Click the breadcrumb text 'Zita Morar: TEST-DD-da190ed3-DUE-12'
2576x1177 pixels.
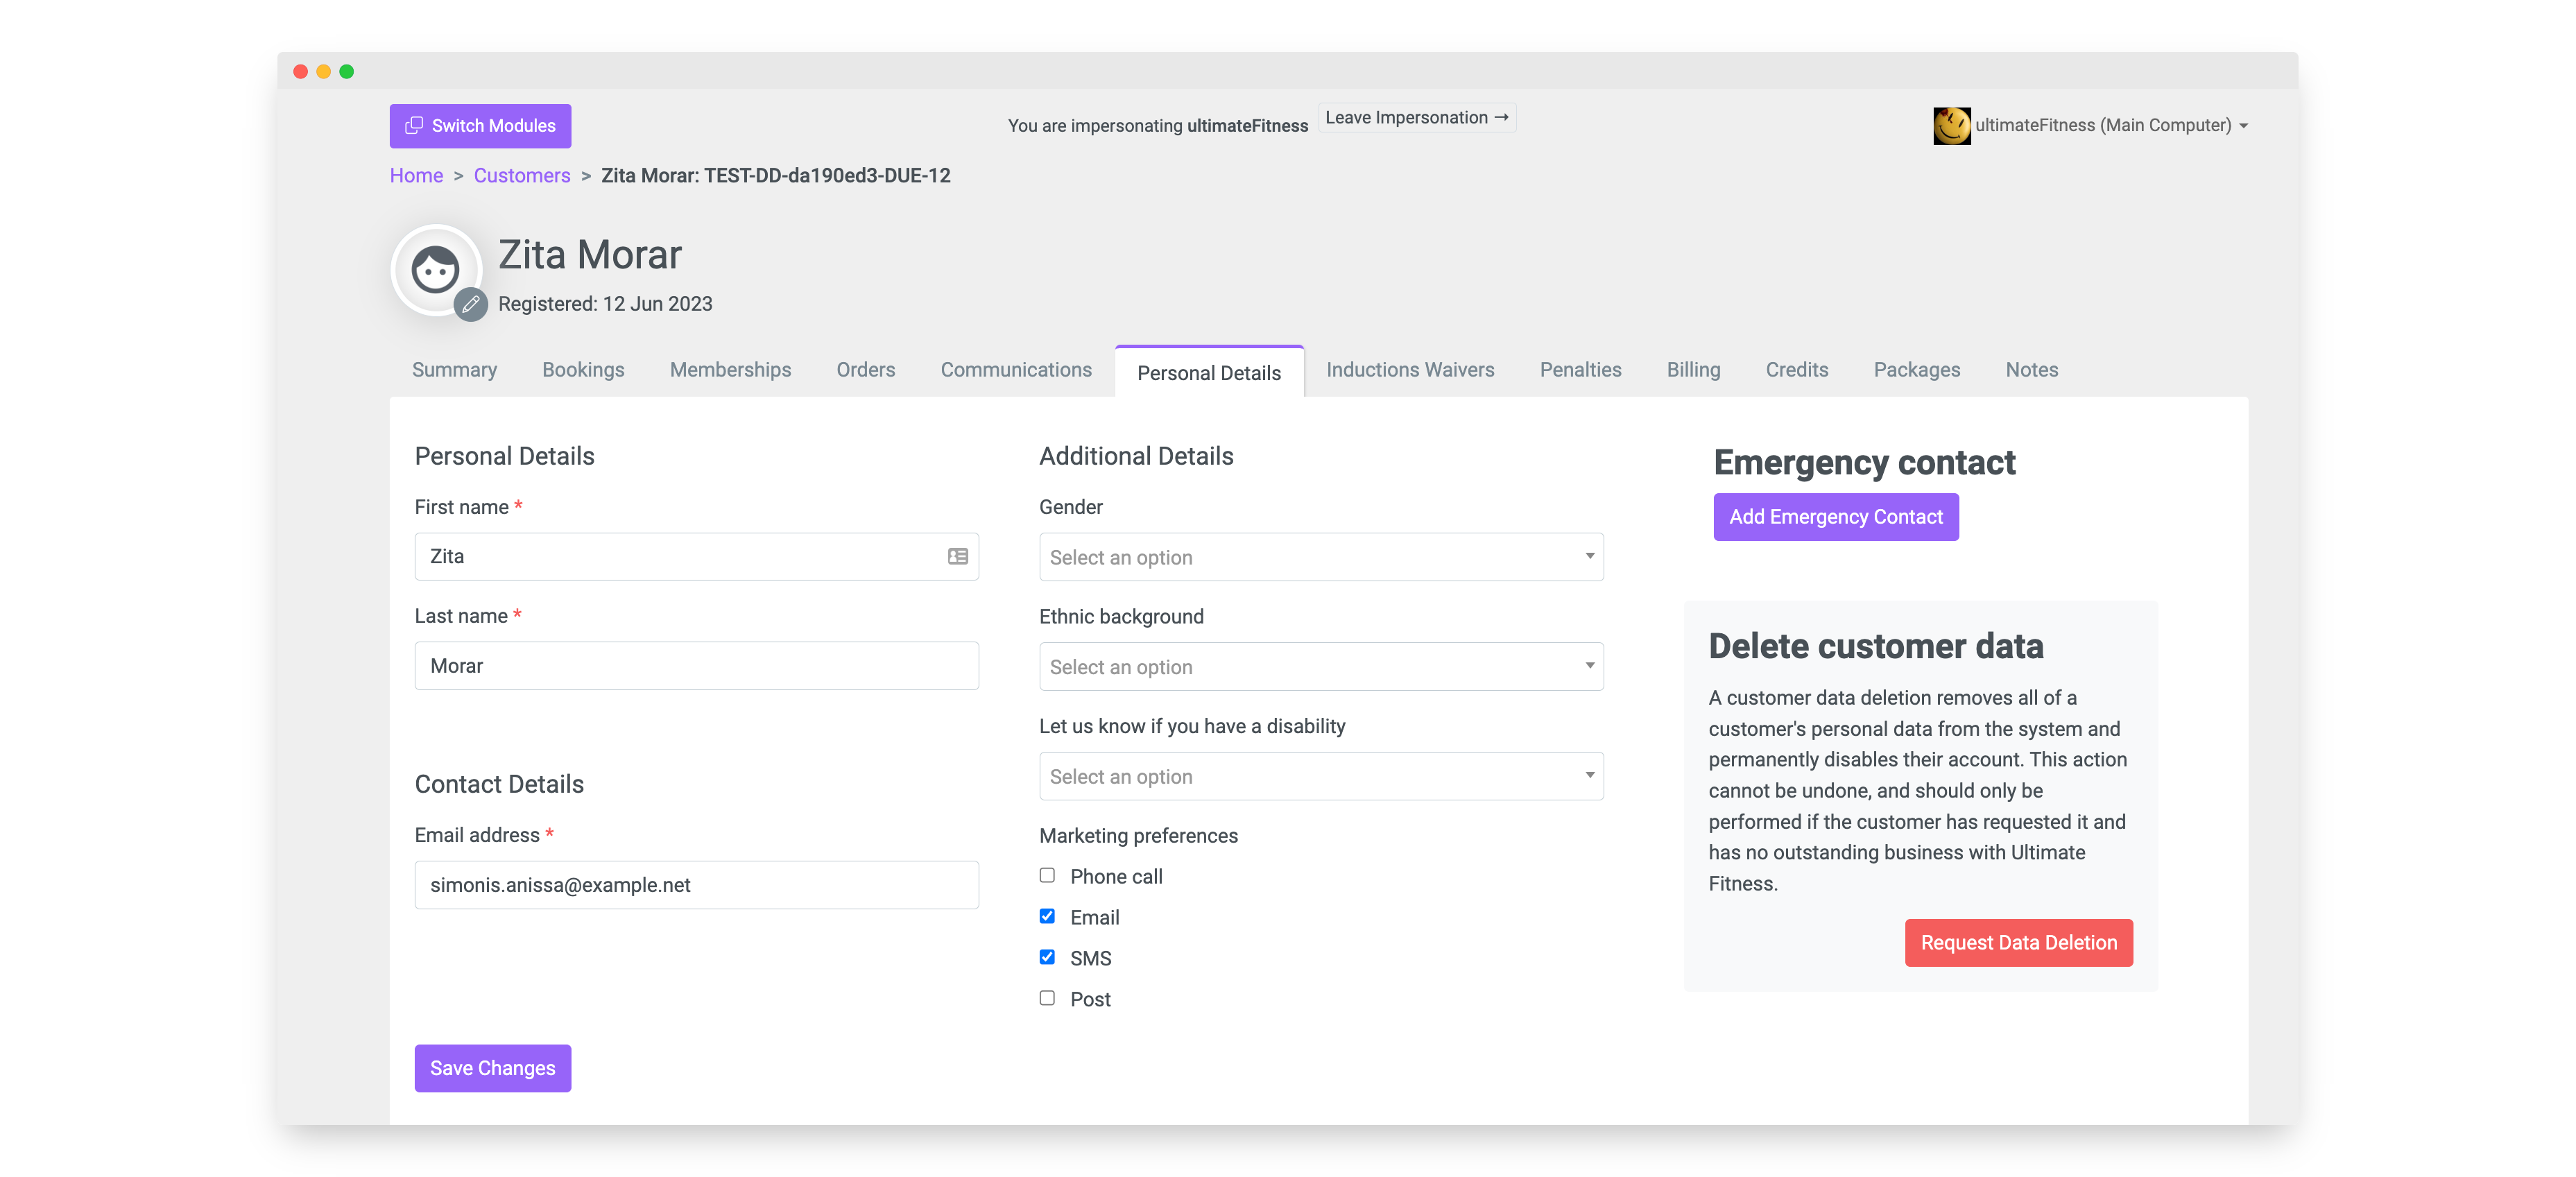[x=775, y=176]
